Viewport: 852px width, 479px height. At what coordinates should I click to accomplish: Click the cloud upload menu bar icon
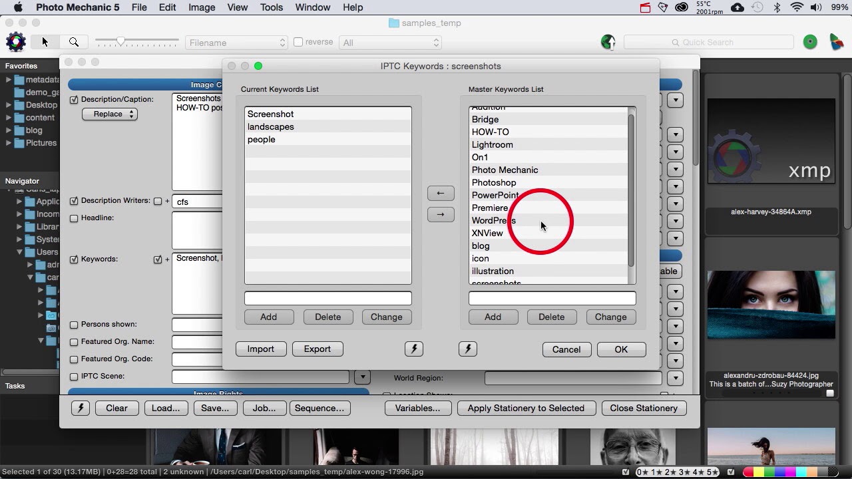tap(738, 7)
